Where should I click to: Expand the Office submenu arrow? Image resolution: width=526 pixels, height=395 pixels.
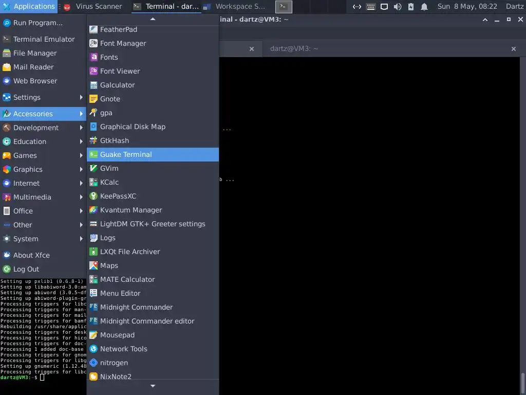[x=81, y=211]
